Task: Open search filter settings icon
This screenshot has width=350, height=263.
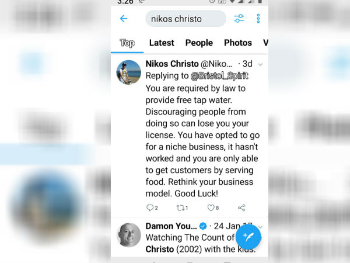Action: [239, 19]
